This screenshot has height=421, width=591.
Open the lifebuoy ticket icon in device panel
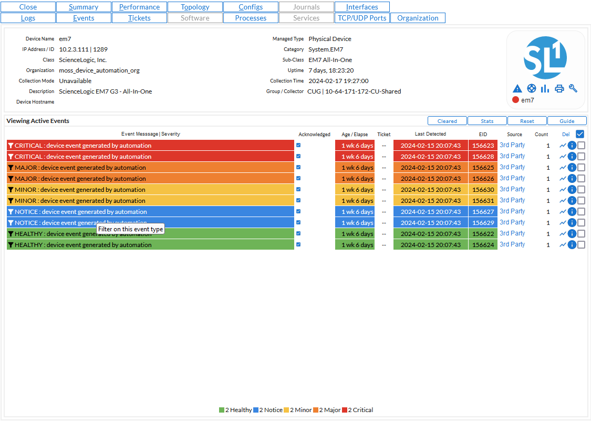pyautogui.click(x=532, y=88)
